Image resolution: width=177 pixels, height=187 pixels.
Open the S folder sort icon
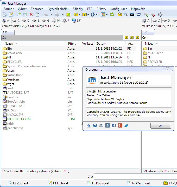point(84,15)
